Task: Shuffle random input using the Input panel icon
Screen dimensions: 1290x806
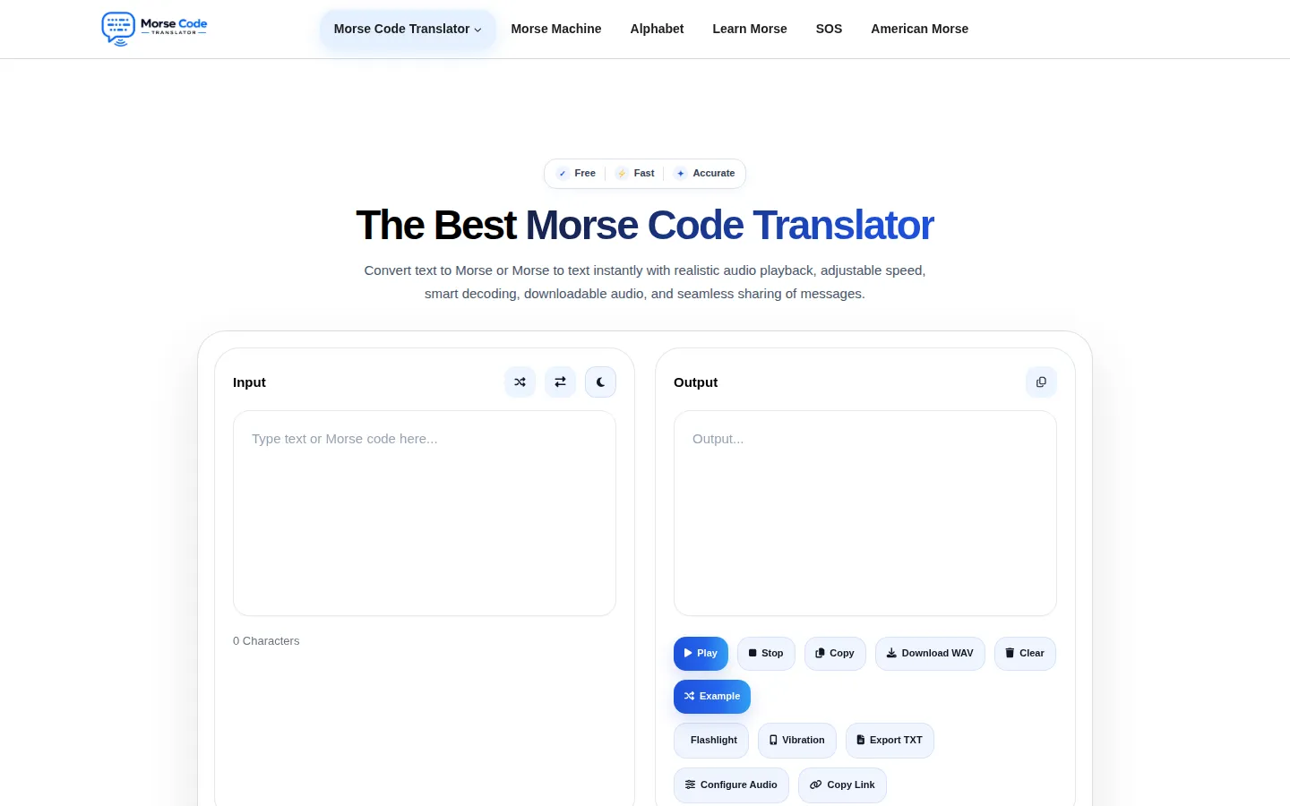Action: point(520,382)
